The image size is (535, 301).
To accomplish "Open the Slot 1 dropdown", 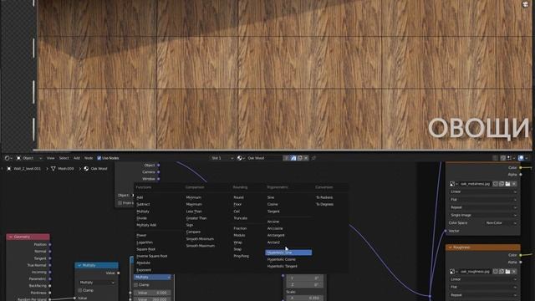I will point(222,158).
